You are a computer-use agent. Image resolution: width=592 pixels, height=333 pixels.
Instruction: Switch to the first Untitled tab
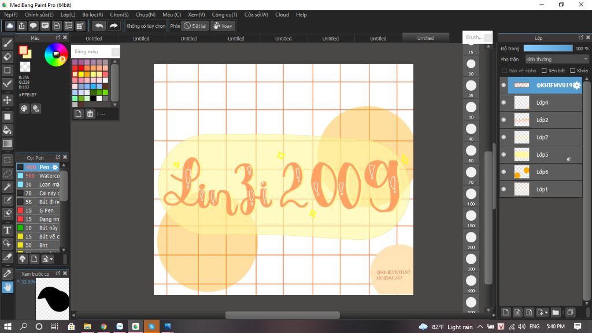point(94,39)
